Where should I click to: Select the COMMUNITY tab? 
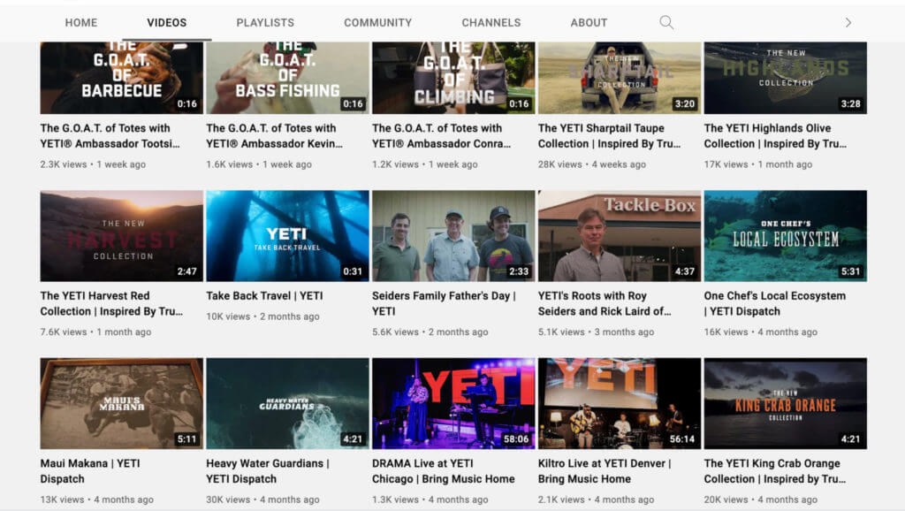click(377, 23)
